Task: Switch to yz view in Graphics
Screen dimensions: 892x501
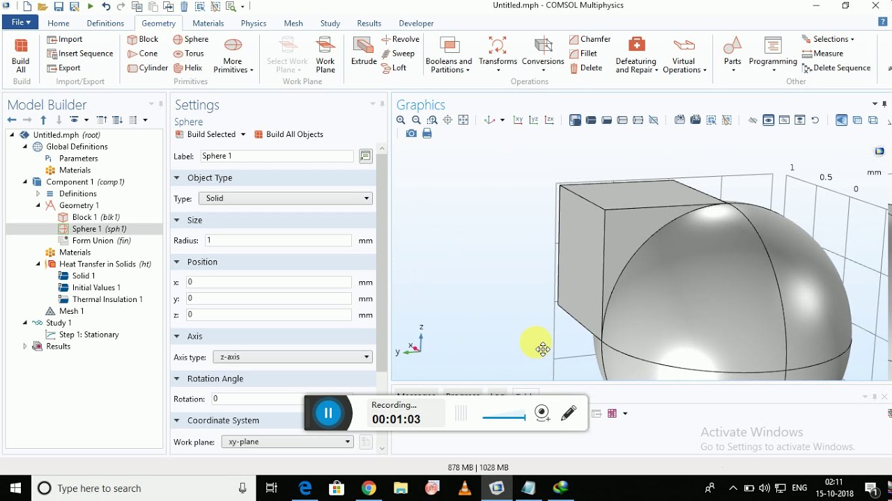Action: point(534,120)
